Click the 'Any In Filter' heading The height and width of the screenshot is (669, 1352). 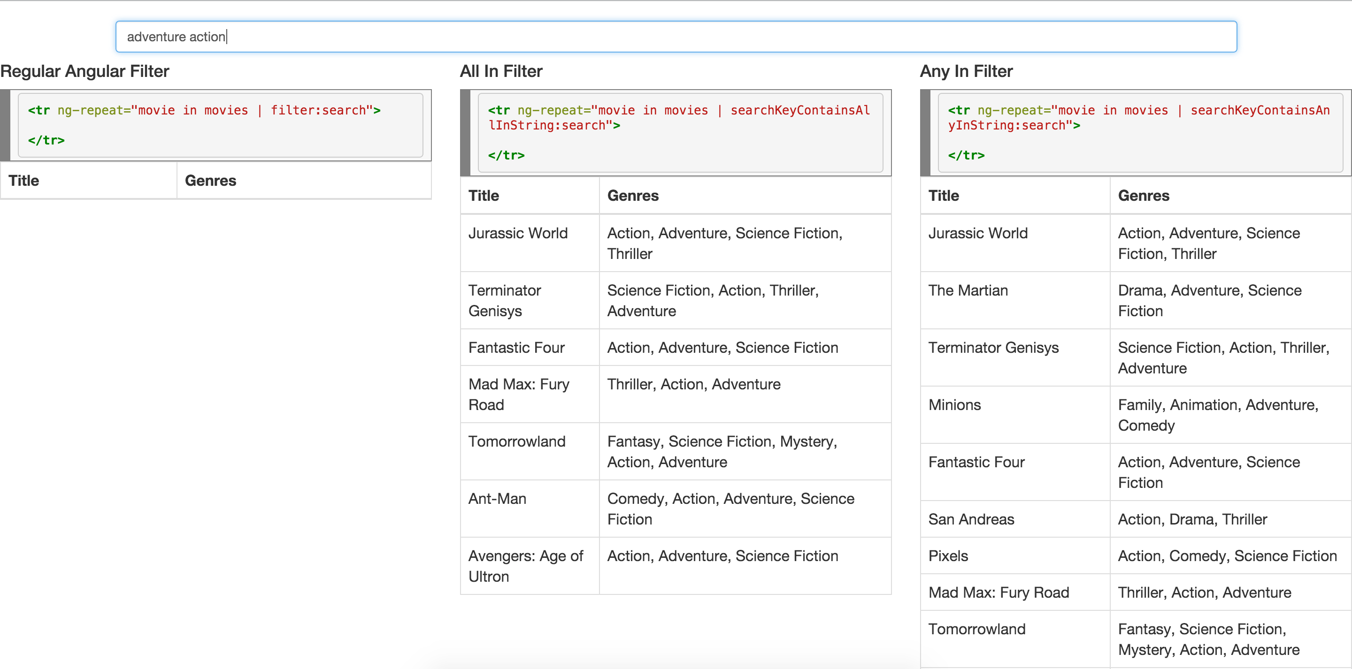966,71
